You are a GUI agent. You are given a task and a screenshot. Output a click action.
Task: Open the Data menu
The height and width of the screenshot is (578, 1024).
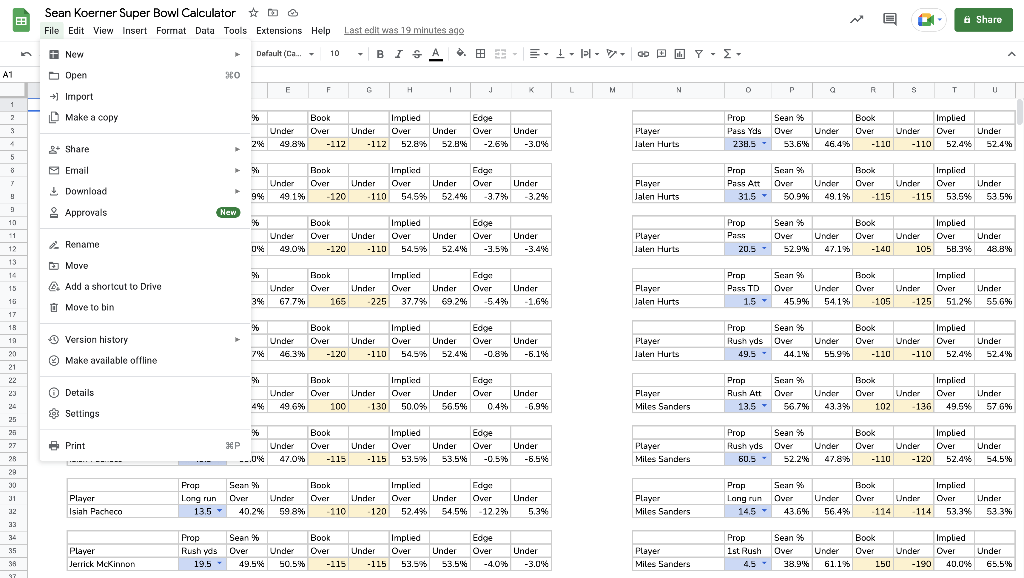(205, 30)
